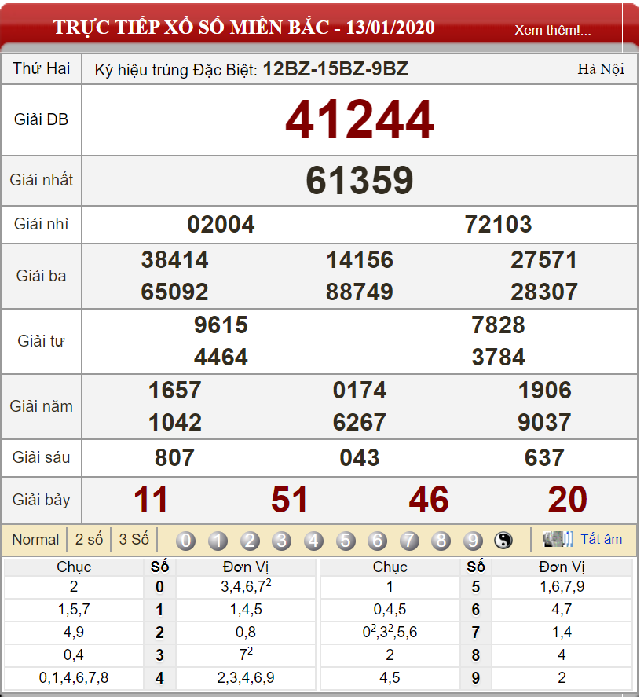Click fifth prize number 0174
The image size is (644, 697).
pos(360,391)
